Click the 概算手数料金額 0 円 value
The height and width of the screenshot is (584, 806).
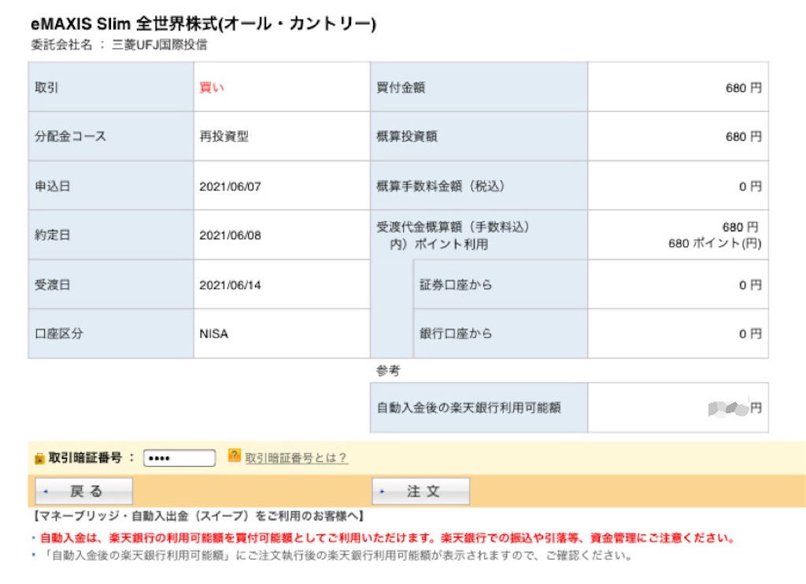point(750,187)
